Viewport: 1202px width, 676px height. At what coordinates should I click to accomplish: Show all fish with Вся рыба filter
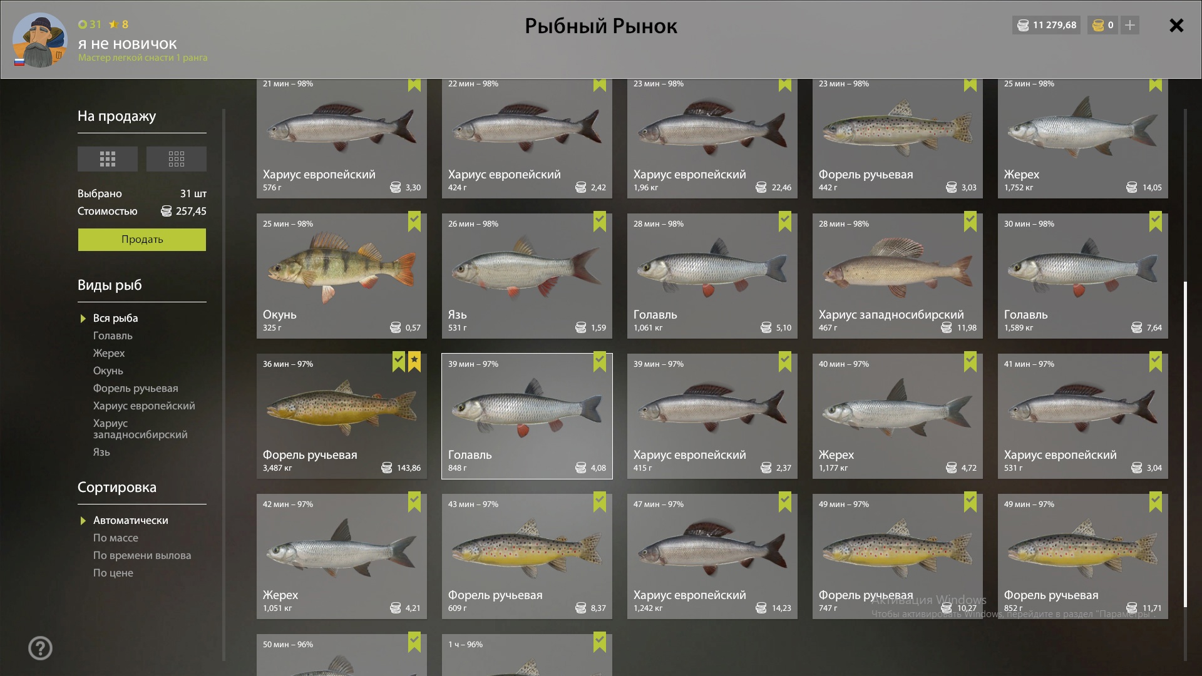115,318
